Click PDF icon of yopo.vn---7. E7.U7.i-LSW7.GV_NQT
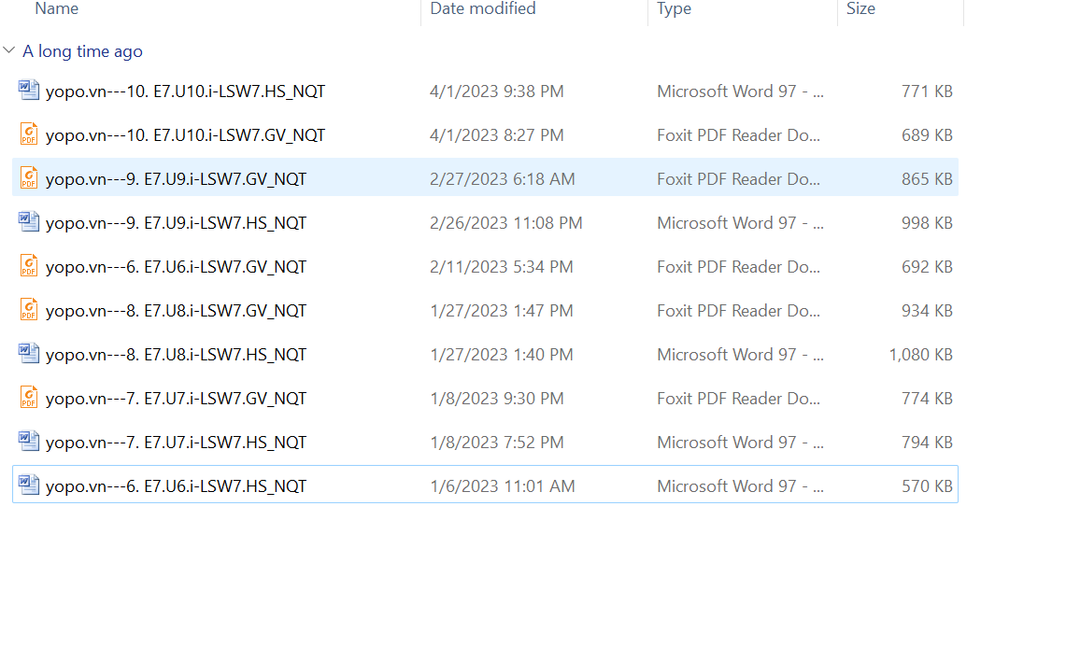This screenshot has height=661, width=1066. tap(29, 398)
